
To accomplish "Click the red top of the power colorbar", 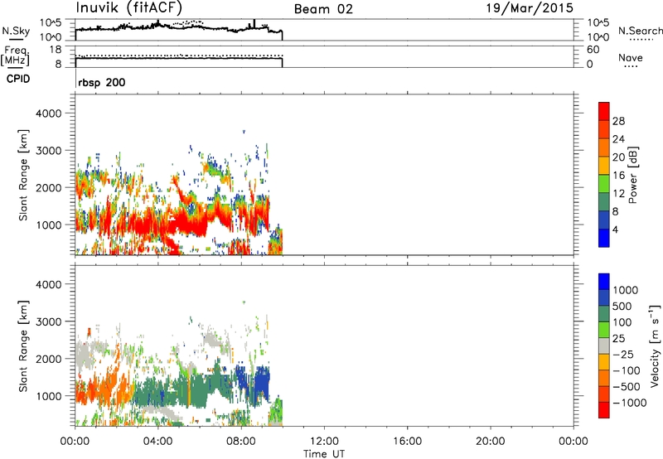I will pos(604,111).
